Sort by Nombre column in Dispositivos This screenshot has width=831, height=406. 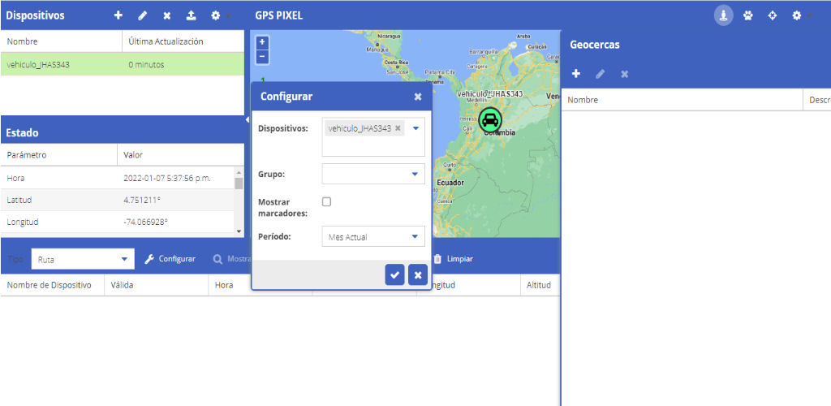(62, 41)
